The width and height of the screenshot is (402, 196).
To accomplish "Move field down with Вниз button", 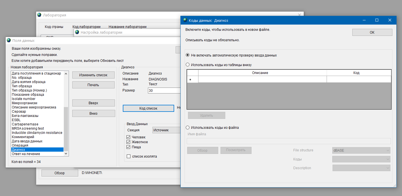I will (x=93, y=114).
